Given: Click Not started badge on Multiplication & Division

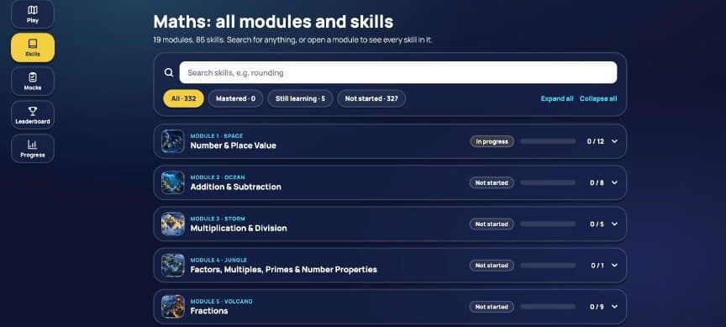Looking at the screenshot, I should coord(492,224).
